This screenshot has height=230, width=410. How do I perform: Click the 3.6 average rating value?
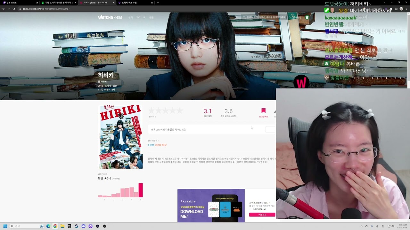click(x=228, y=111)
